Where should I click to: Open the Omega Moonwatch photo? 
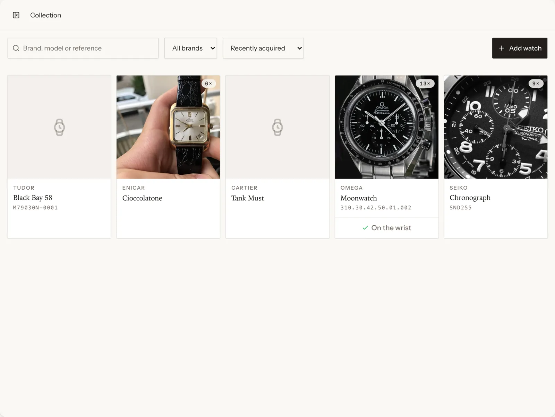point(387,127)
